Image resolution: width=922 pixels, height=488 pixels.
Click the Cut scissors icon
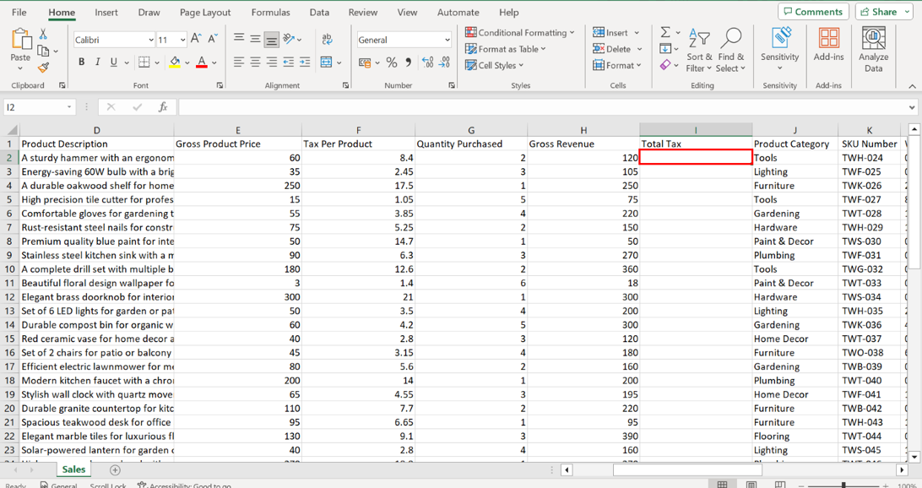[43, 35]
